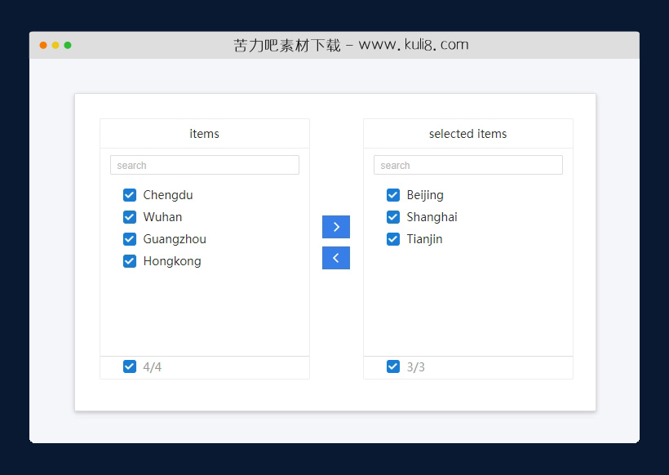The width and height of the screenshot is (669, 475).
Task: Uncheck the Beijing checkbox
Action: pos(392,195)
